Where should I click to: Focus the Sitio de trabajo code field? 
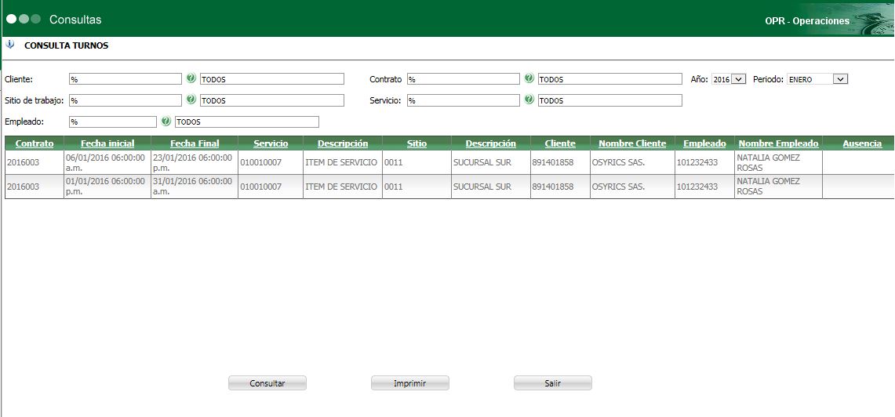(x=125, y=100)
